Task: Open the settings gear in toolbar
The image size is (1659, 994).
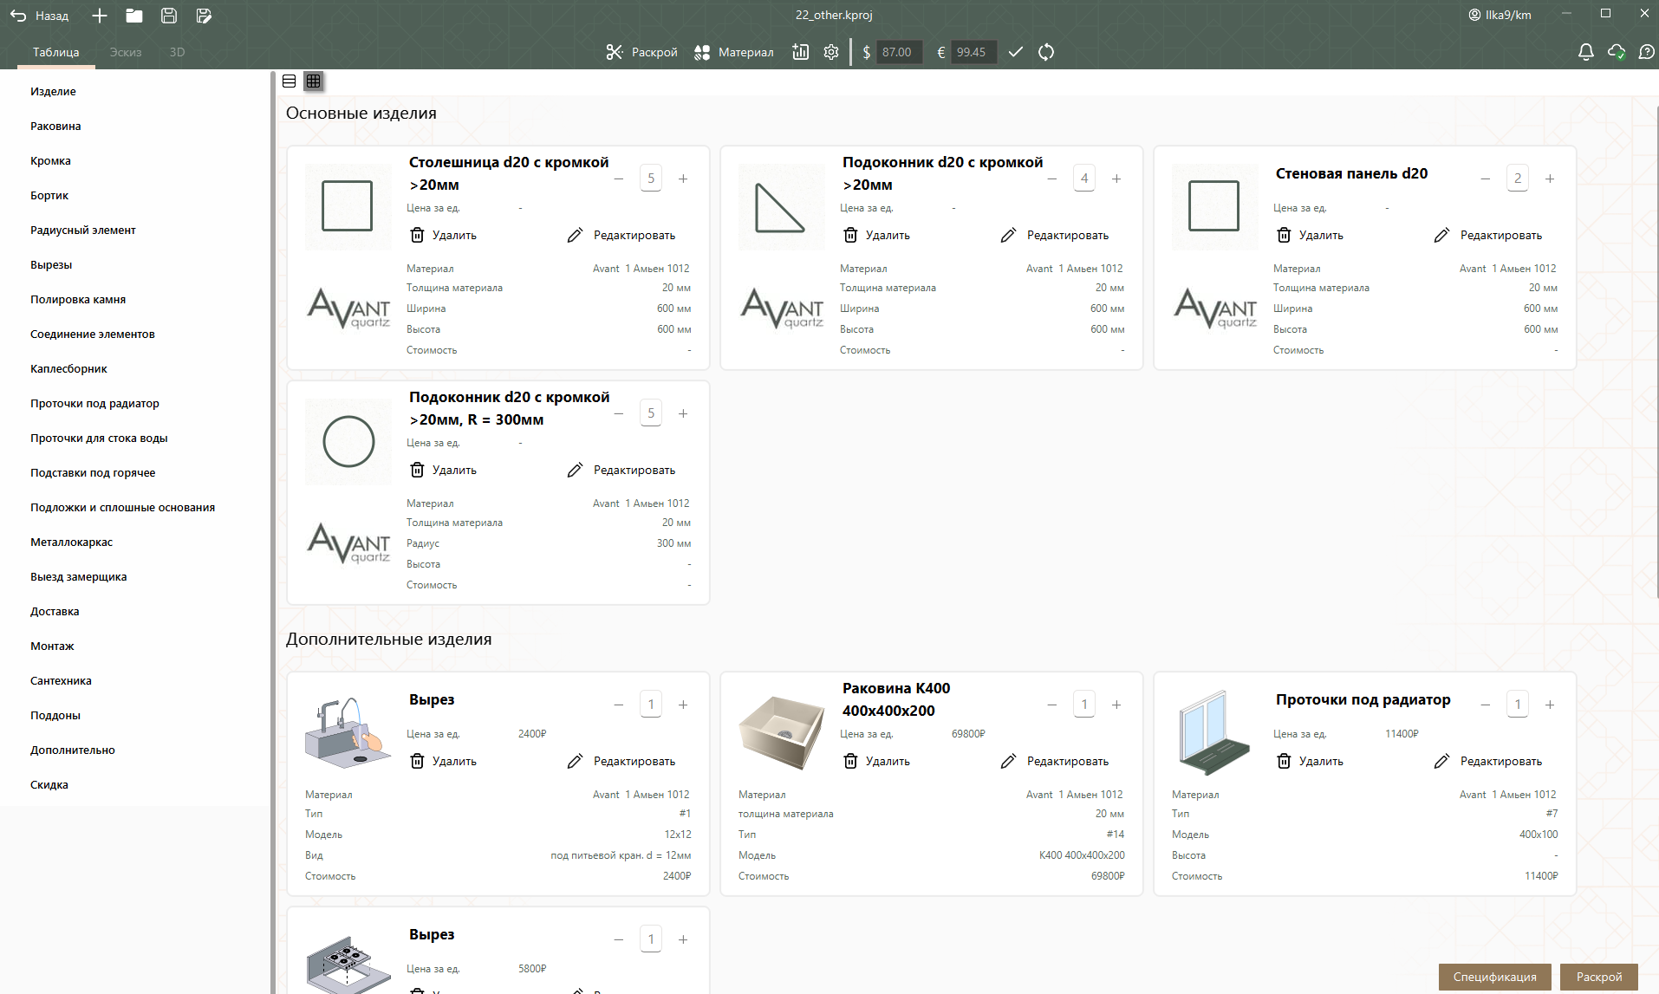Action: click(831, 52)
